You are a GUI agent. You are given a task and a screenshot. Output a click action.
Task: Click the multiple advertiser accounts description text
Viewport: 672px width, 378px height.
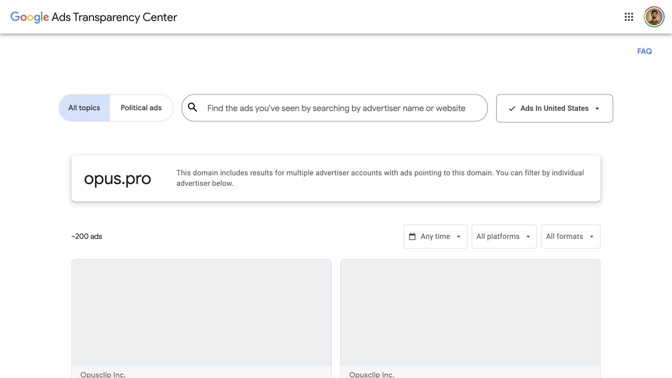(380, 178)
